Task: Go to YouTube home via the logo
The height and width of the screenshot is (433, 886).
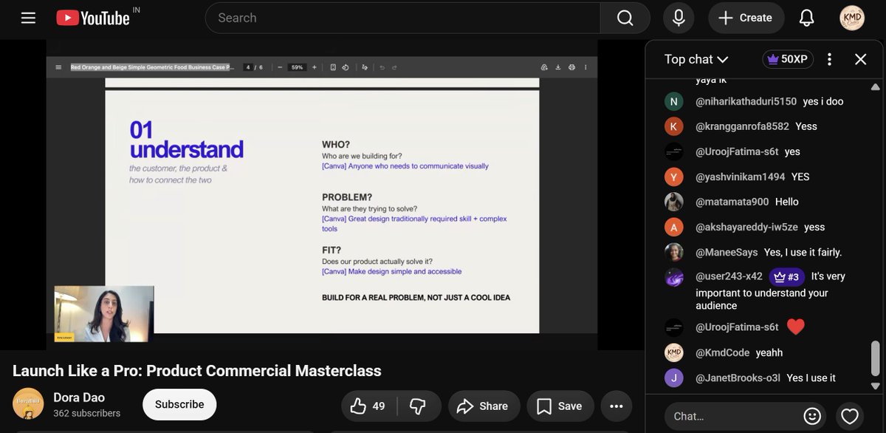Action: [x=93, y=18]
